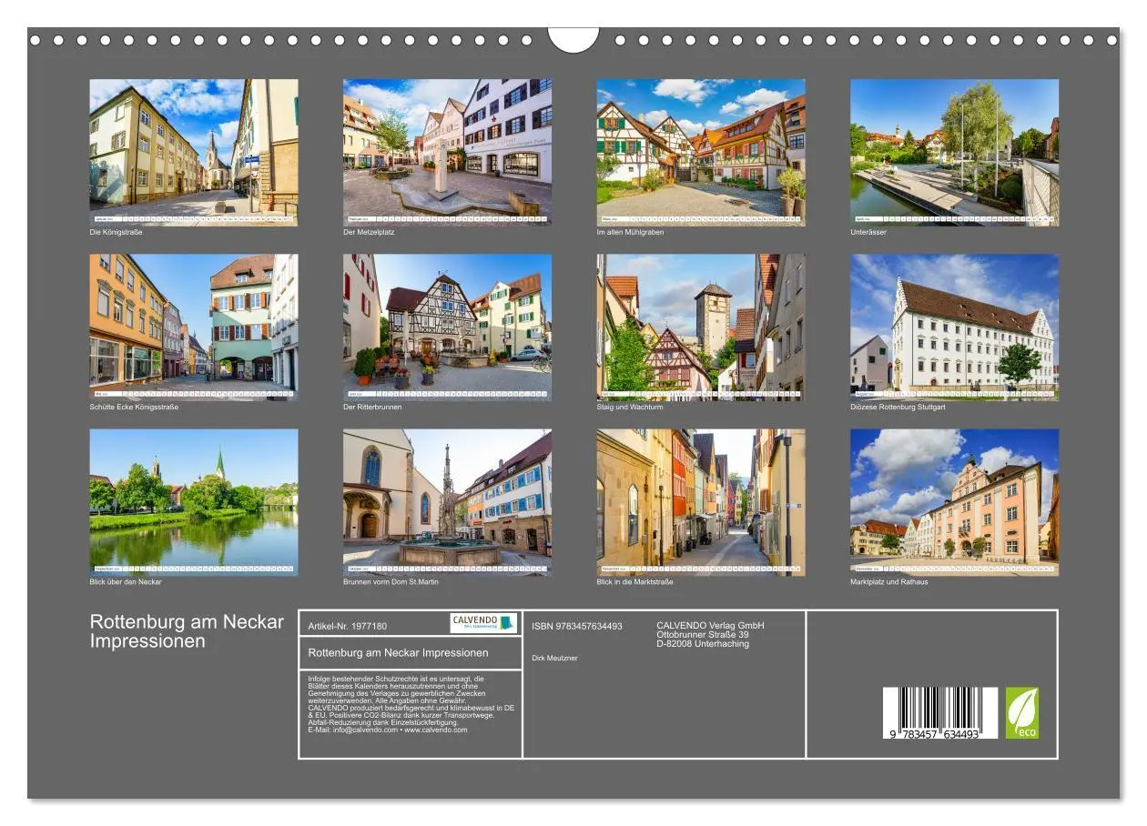The image size is (1147, 826).
Task: Click the info@calvendo.com email link
Action: 362,731
